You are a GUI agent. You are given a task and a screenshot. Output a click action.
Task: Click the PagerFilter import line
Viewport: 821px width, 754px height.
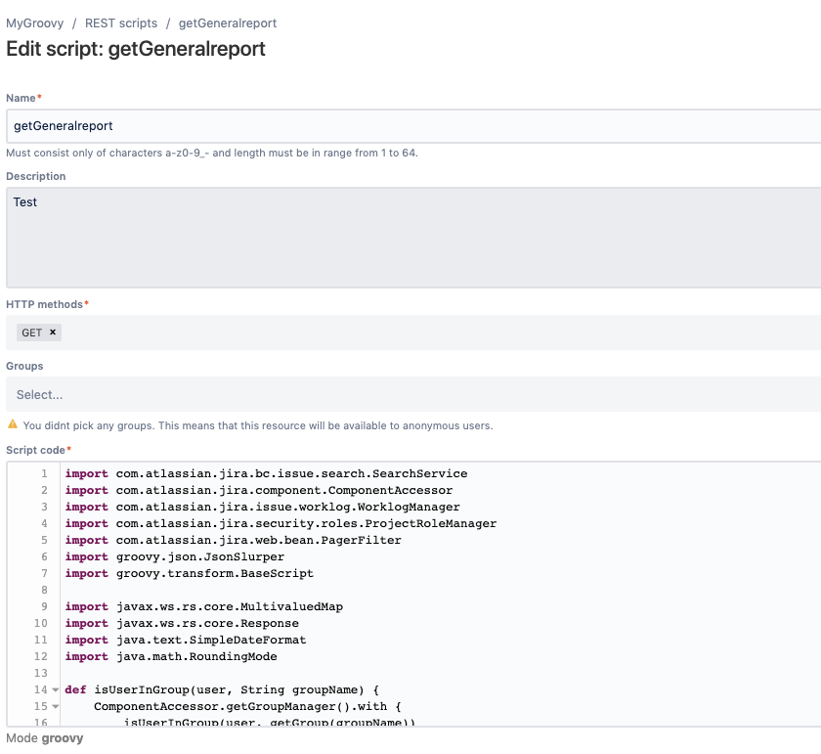tap(233, 540)
